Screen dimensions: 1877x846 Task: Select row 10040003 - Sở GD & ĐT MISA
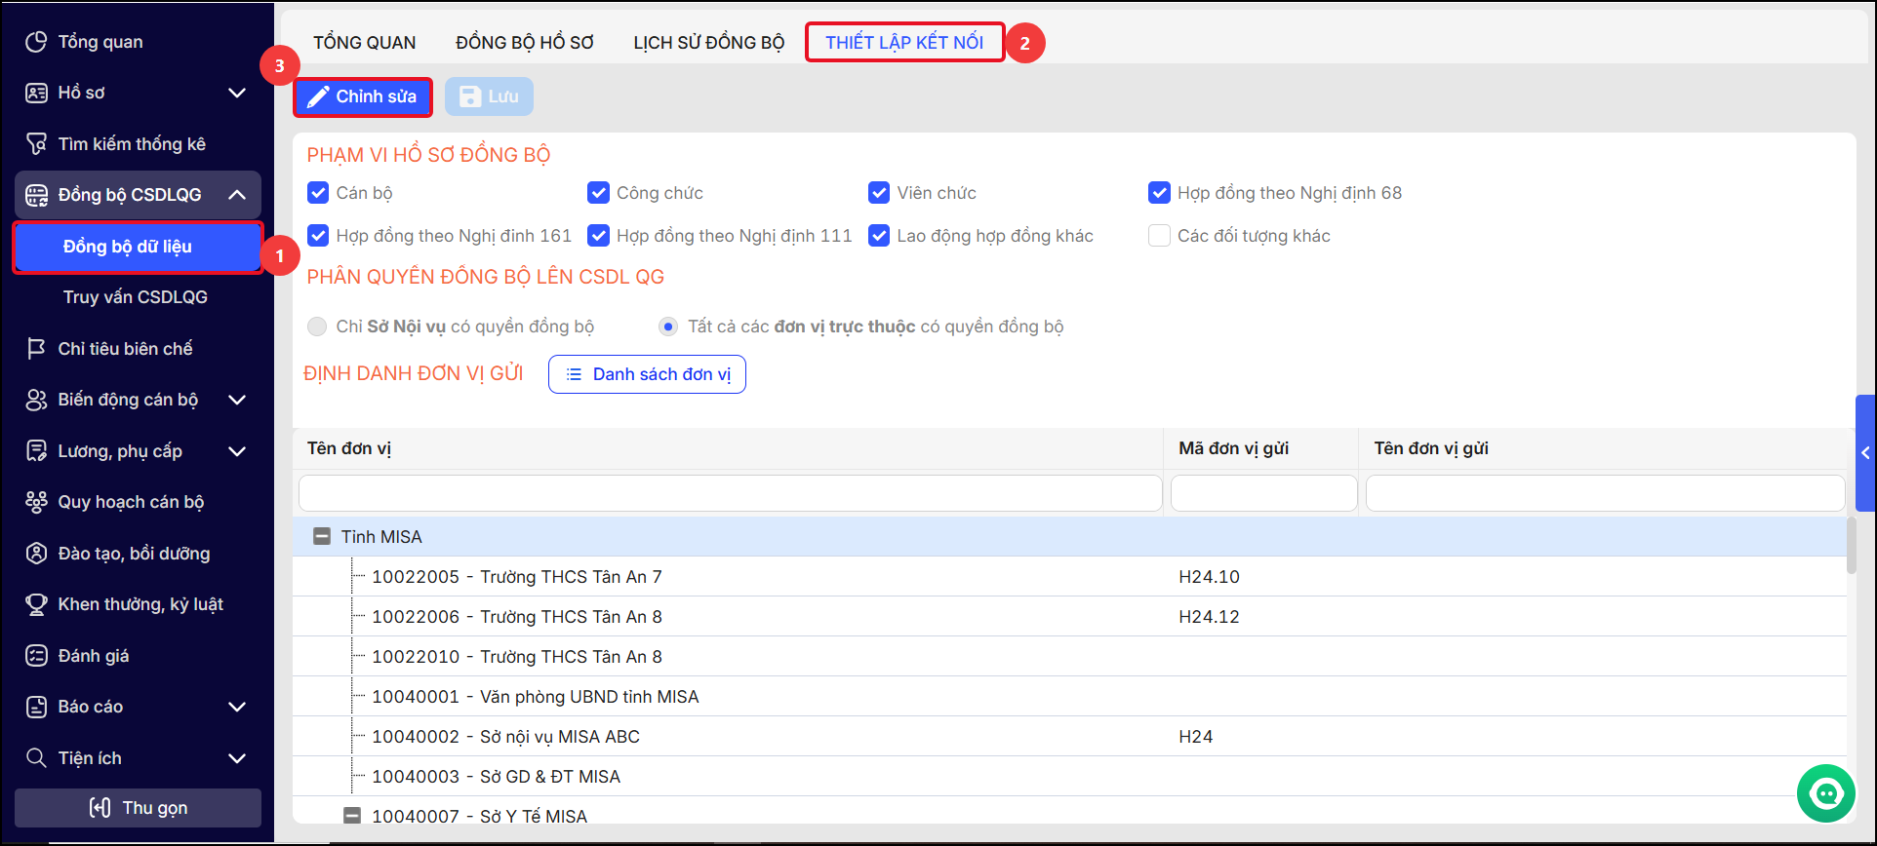click(x=1069, y=777)
